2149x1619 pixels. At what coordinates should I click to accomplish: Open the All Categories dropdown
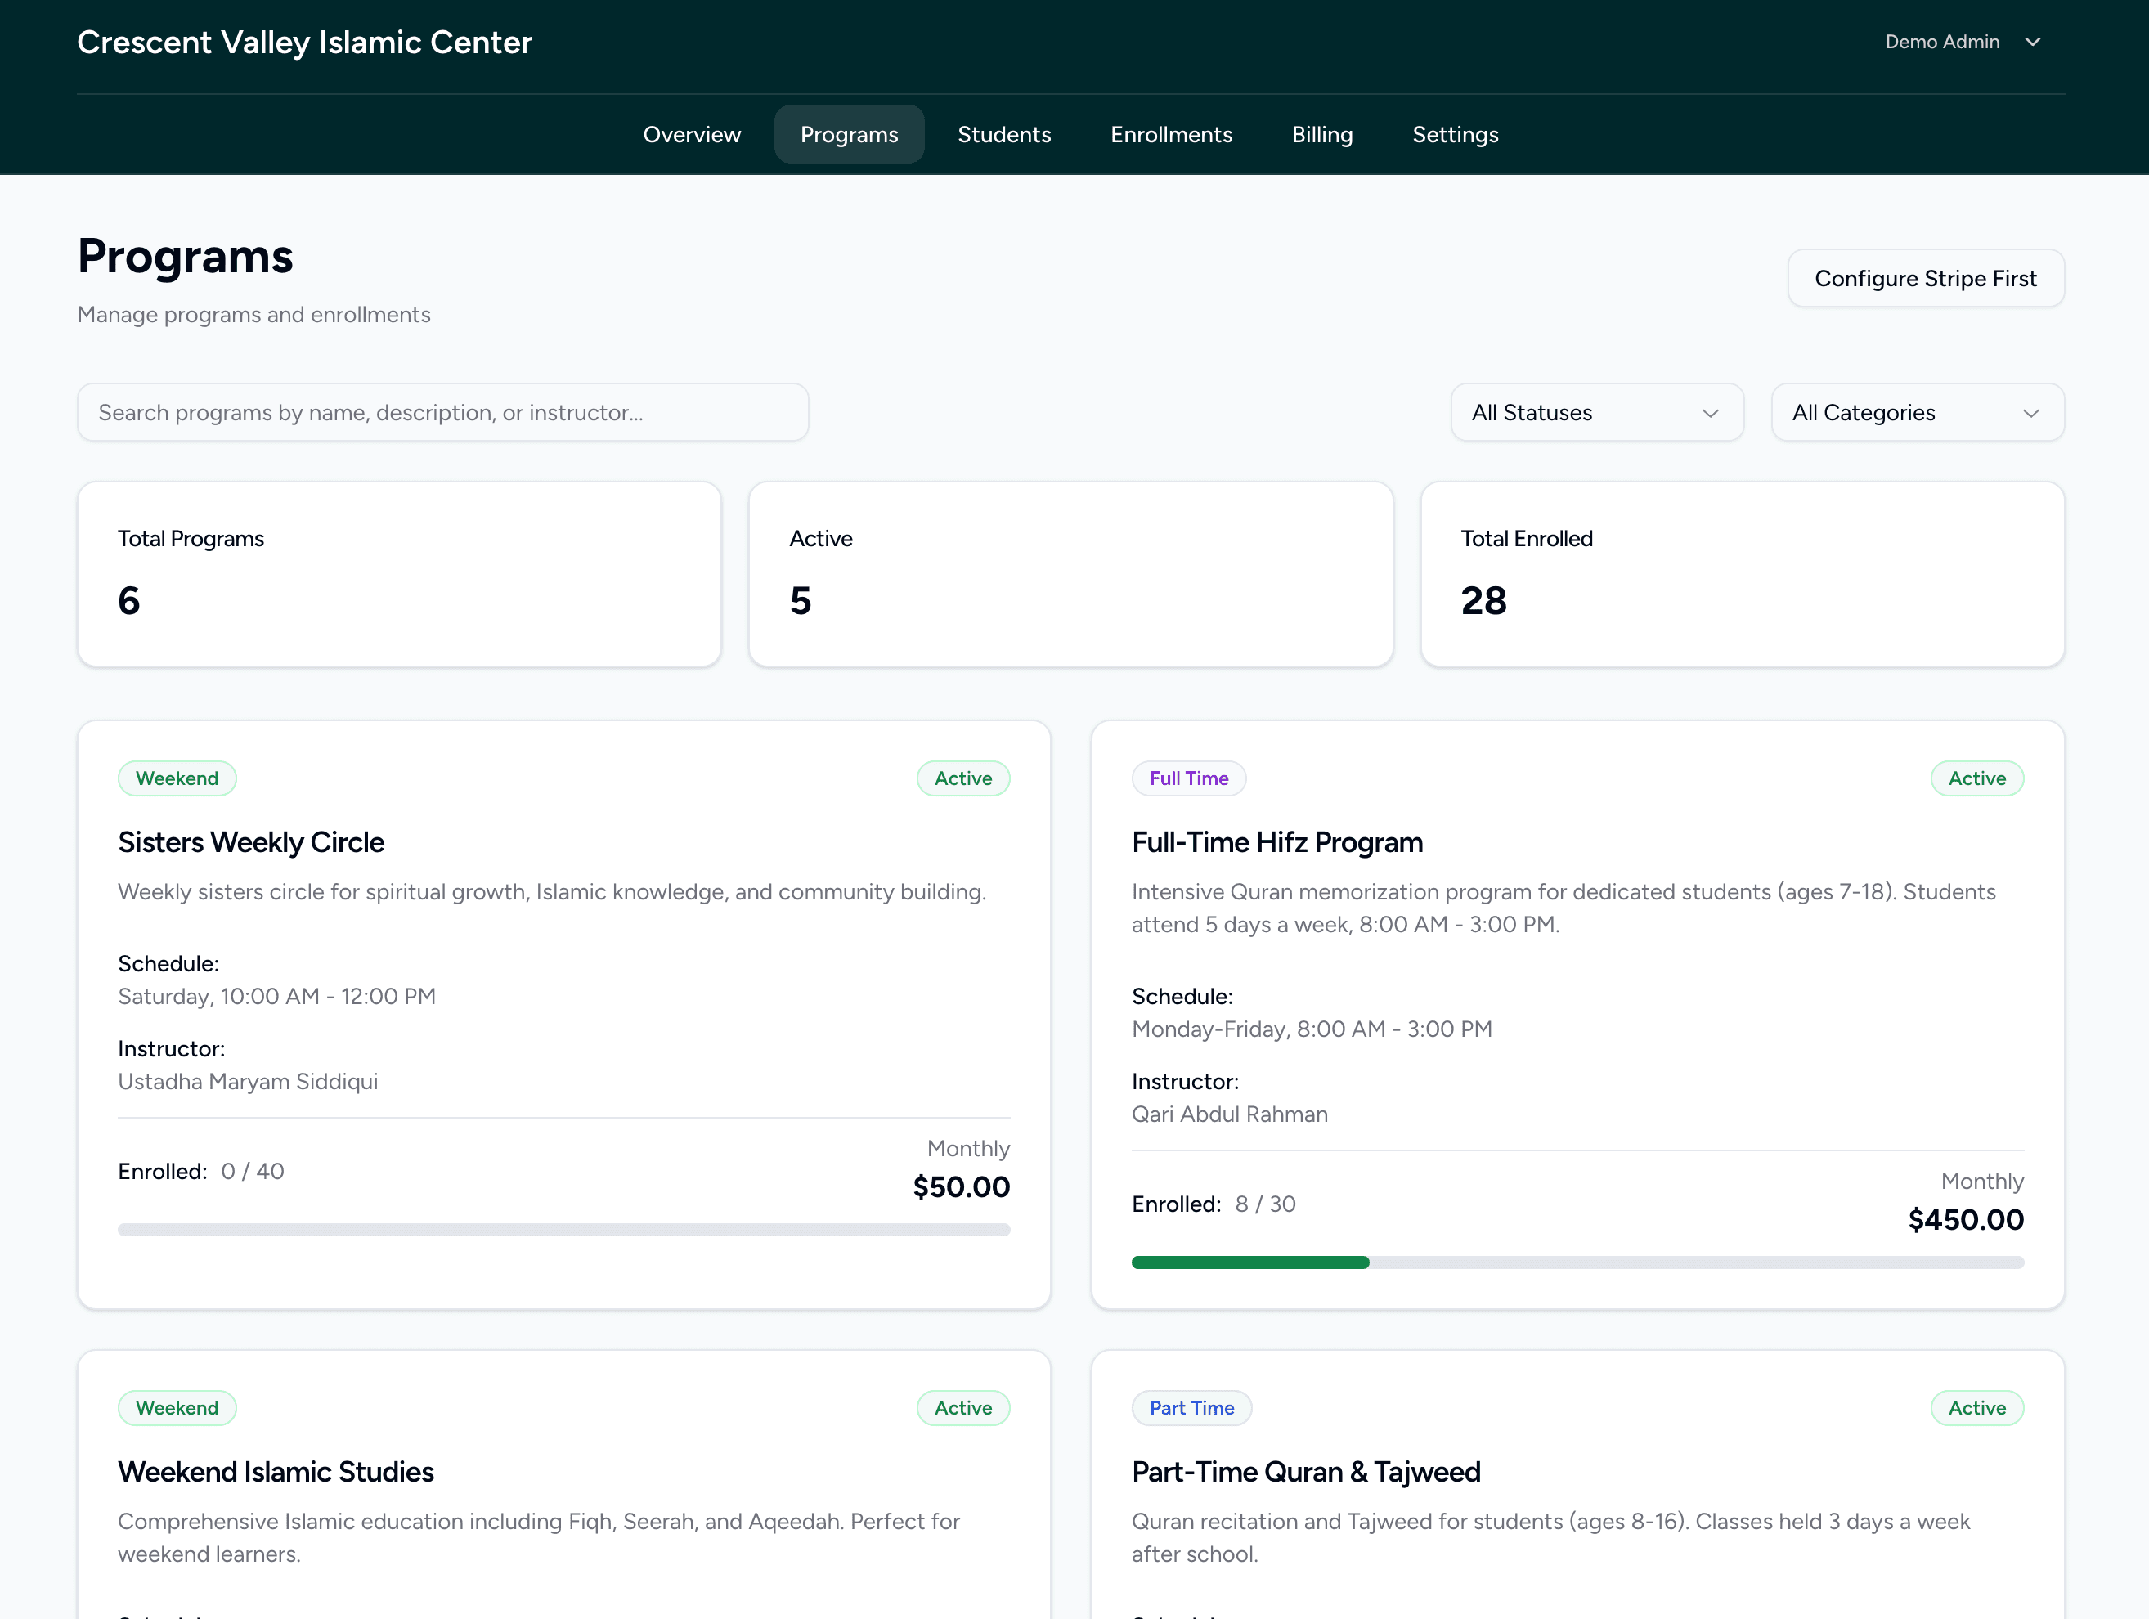1917,412
